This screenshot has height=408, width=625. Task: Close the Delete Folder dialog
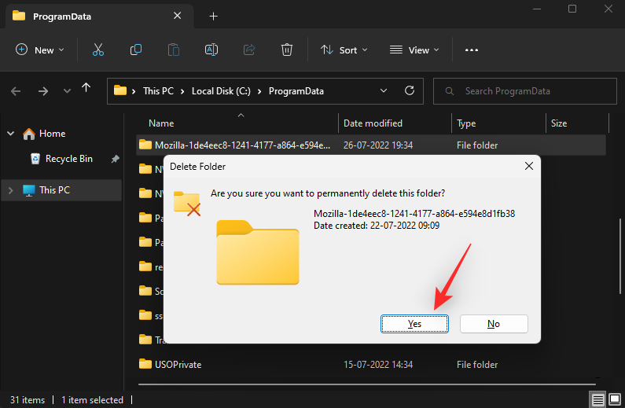point(528,166)
